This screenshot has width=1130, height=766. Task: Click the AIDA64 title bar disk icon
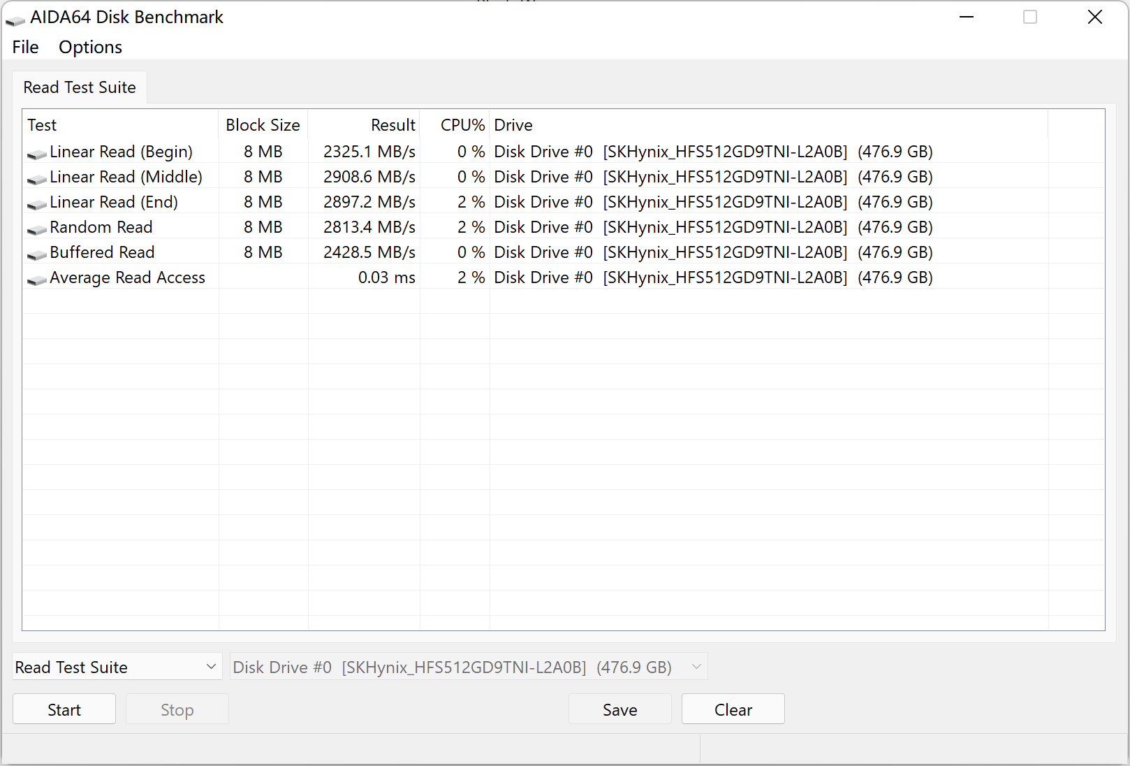click(15, 20)
